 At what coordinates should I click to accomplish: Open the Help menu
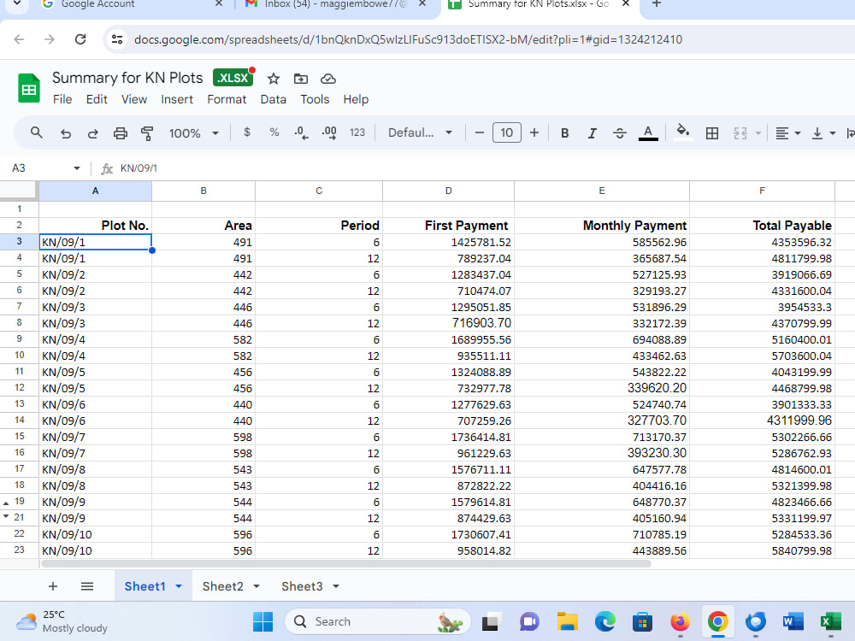click(356, 99)
